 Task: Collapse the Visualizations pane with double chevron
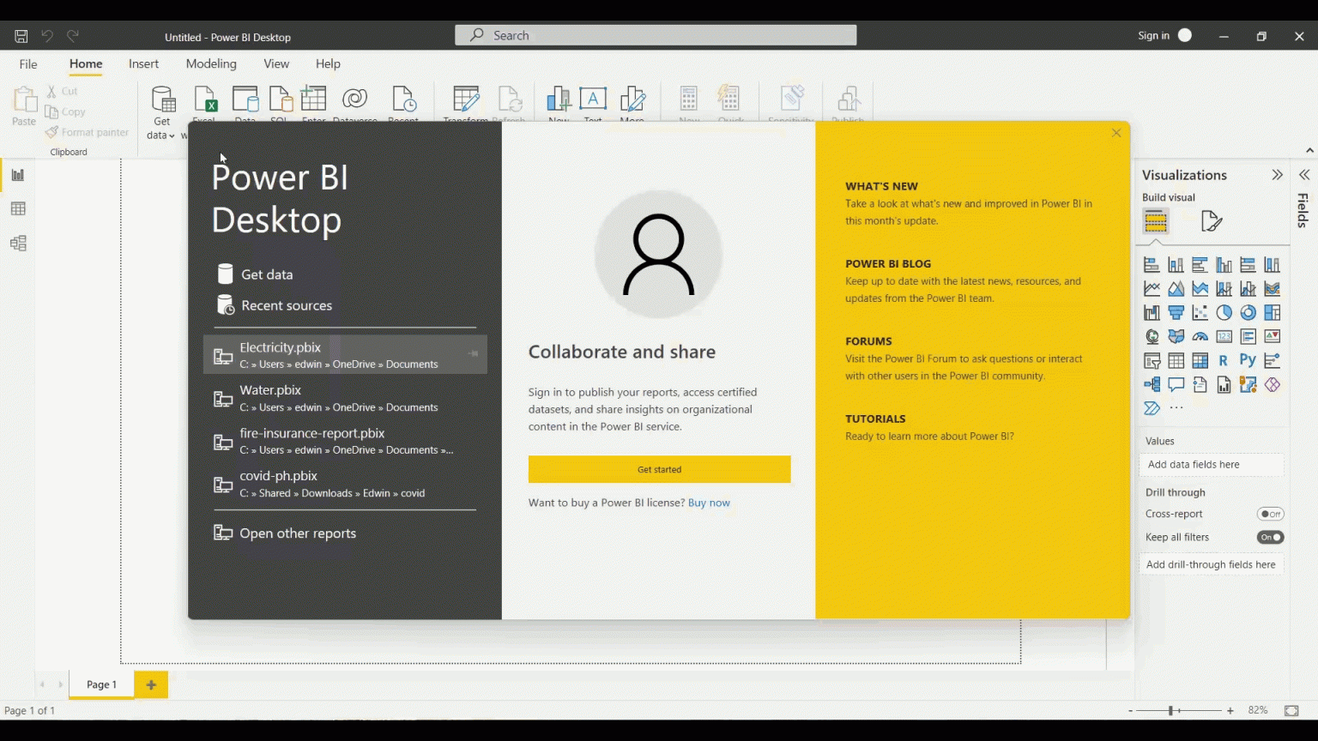[1277, 175]
